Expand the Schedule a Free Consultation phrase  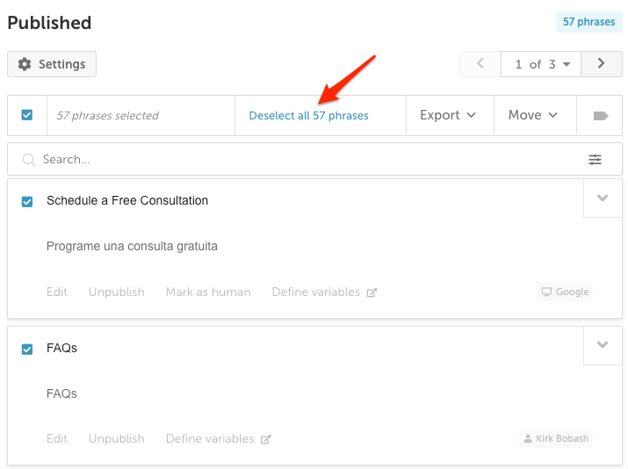603,198
